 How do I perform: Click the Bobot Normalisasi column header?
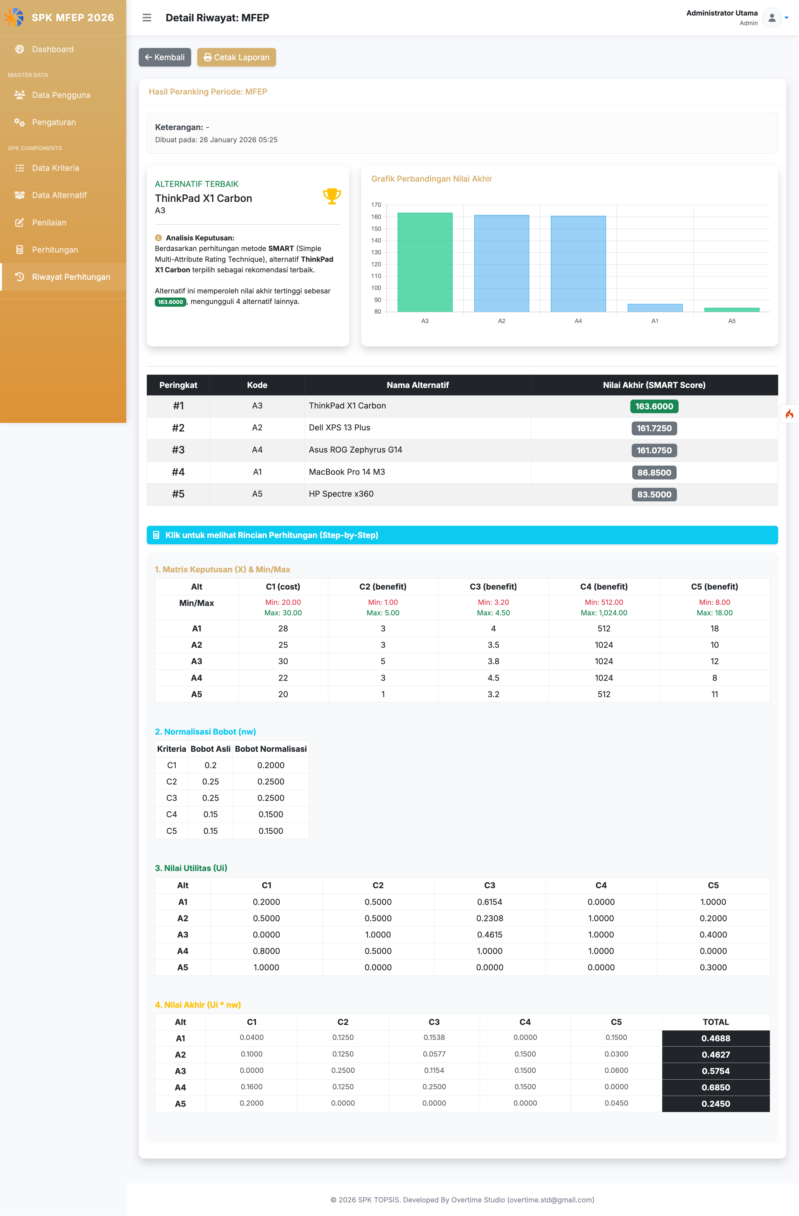point(270,748)
